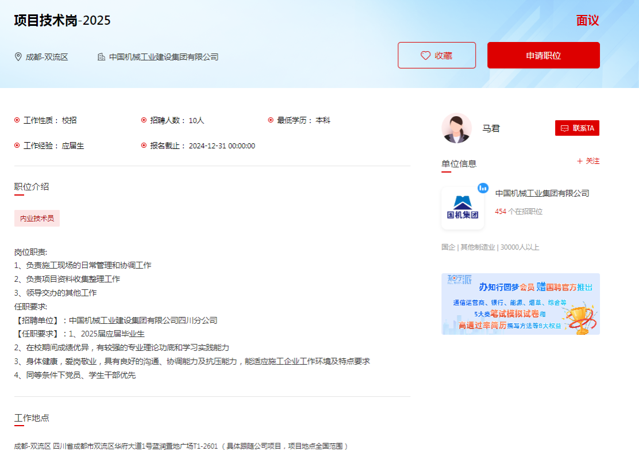The width and height of the screenshot is (639, 459).
Task: Click the 国机集团 company logo
Action: click(x=463, y=208)
